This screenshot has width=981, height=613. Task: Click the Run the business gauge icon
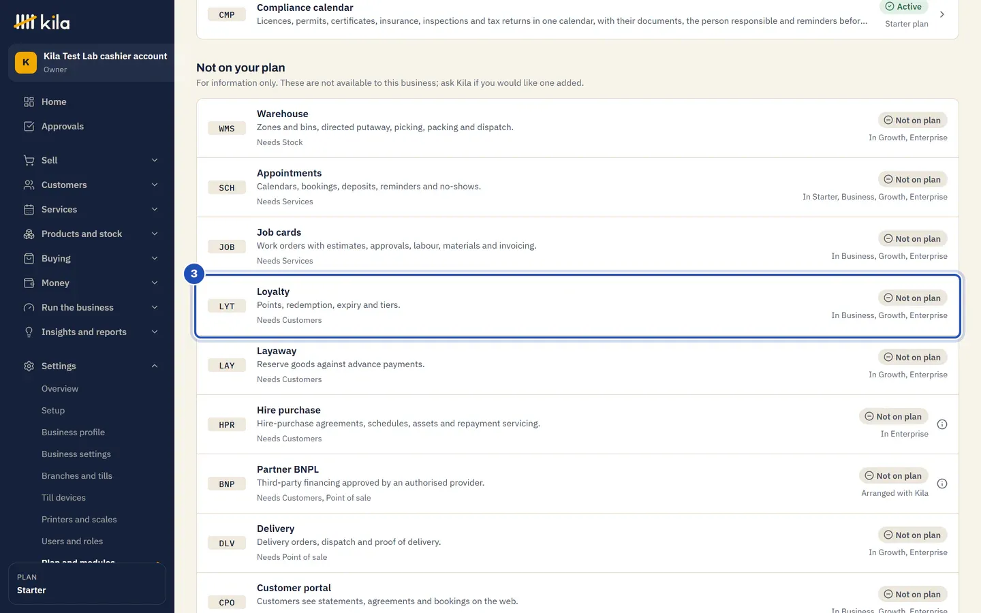tap(29, 307)
